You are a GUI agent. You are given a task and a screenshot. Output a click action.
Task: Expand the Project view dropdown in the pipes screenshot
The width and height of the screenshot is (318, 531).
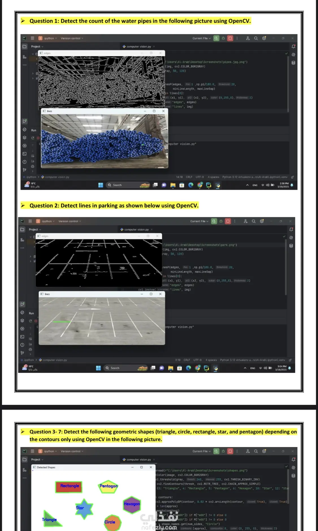[x=37, y=47]
